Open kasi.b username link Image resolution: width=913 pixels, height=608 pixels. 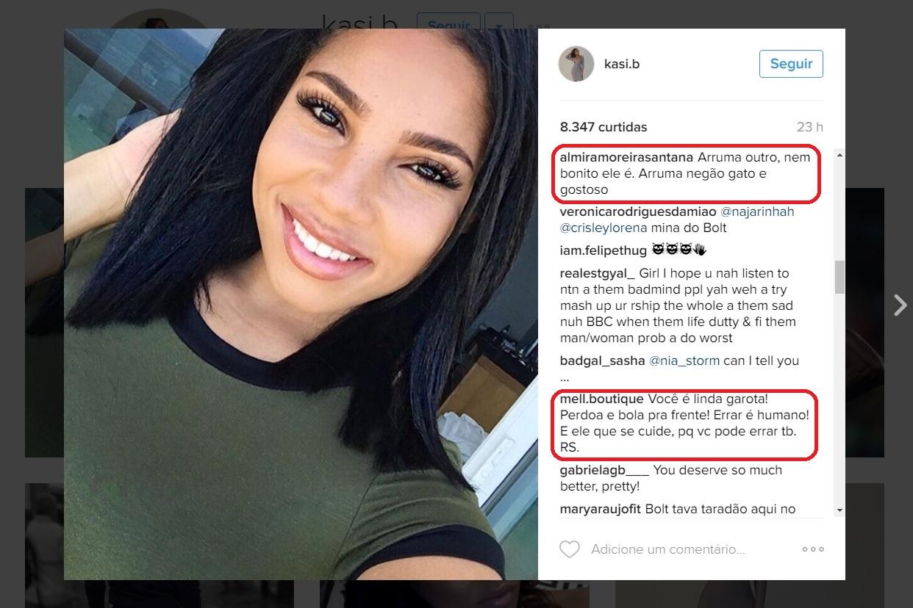[x=622, y=64]
